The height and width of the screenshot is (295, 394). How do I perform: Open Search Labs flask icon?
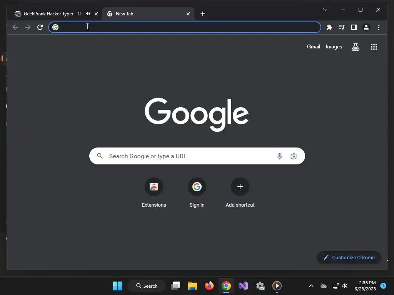355,46
